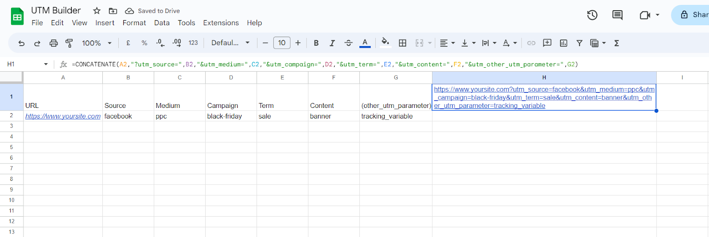Increase font size plus button

(298, 43)
